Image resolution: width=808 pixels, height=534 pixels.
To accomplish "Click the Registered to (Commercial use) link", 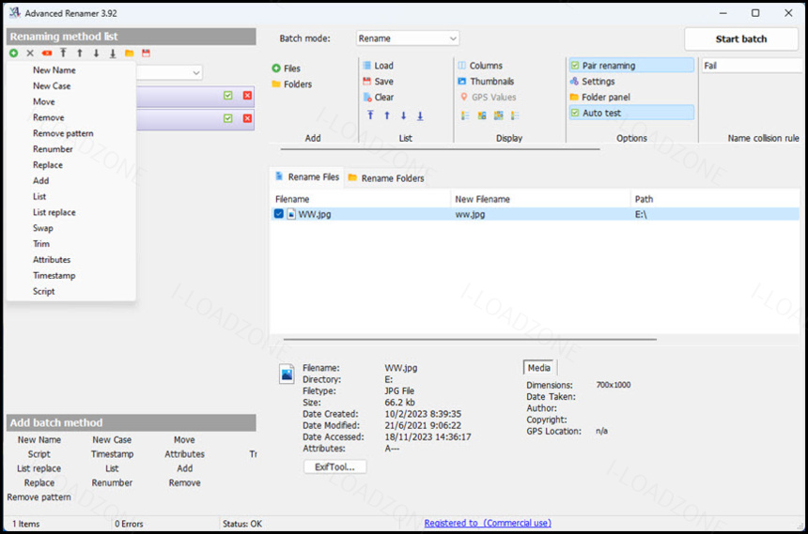I will (488, 523).
